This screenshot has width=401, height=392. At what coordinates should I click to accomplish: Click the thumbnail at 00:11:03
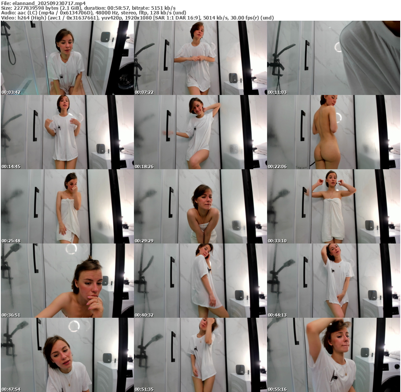pyautogui.click(x=334, y=58)
